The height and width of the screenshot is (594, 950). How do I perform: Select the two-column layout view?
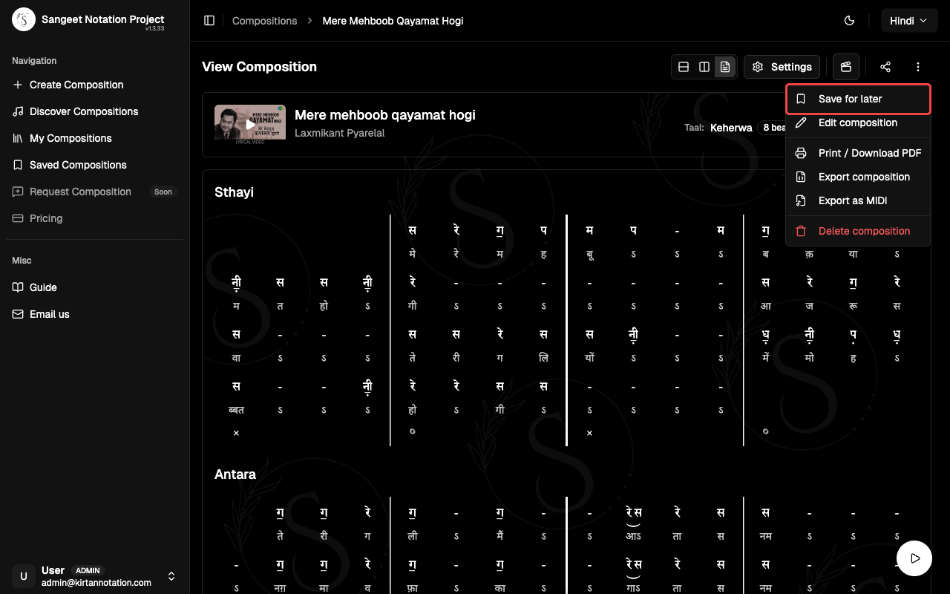[704, 67]
